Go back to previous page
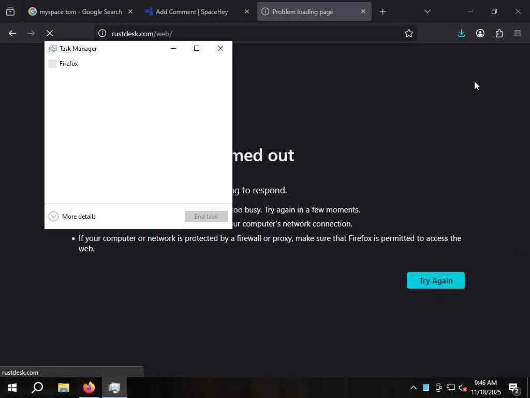This screenshot has width=530, height=398. click(12, 33)
